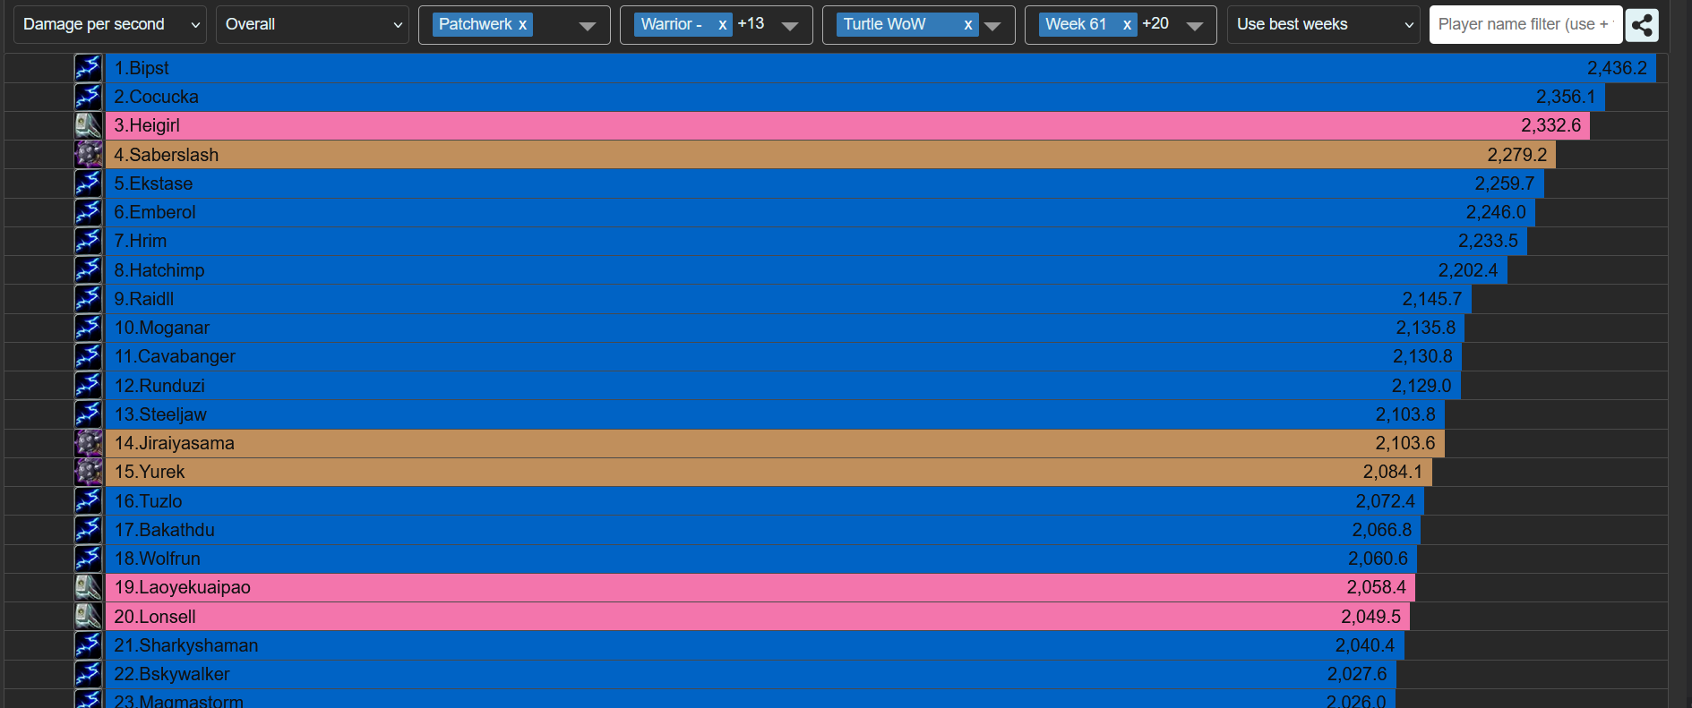Open the Use best weeks dropdown
Viewport: 1692px width, 708px height.
tap(1324, 25)
